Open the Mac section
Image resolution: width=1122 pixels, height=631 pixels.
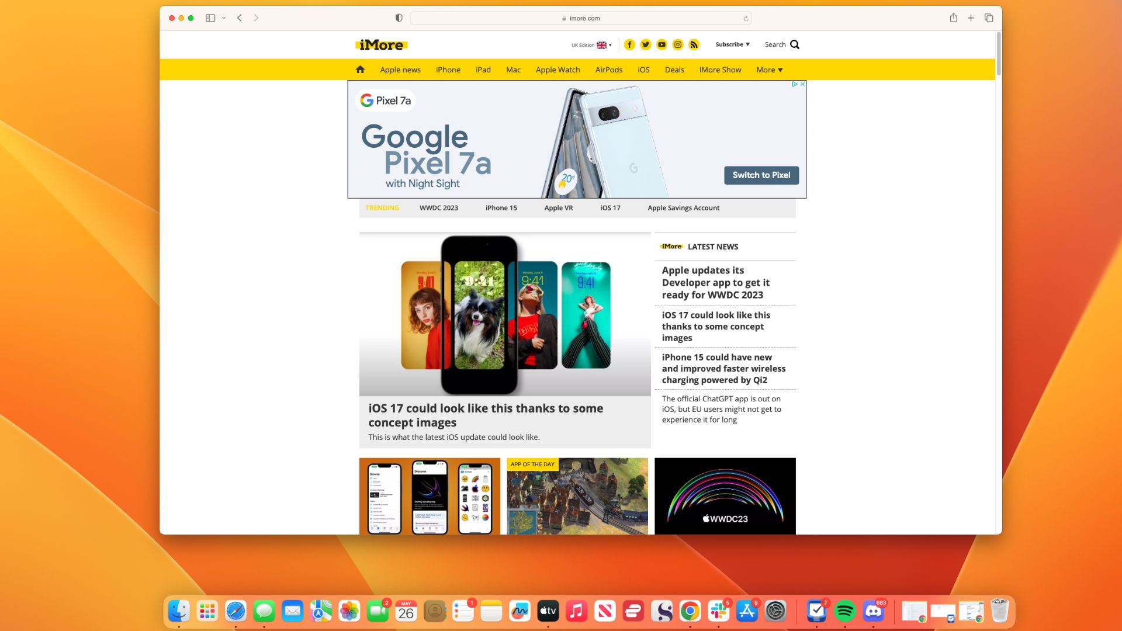[513, 70]
